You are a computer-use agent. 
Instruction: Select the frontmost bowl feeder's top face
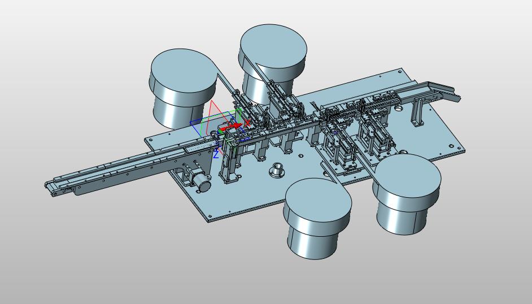[x=318, y=200]
